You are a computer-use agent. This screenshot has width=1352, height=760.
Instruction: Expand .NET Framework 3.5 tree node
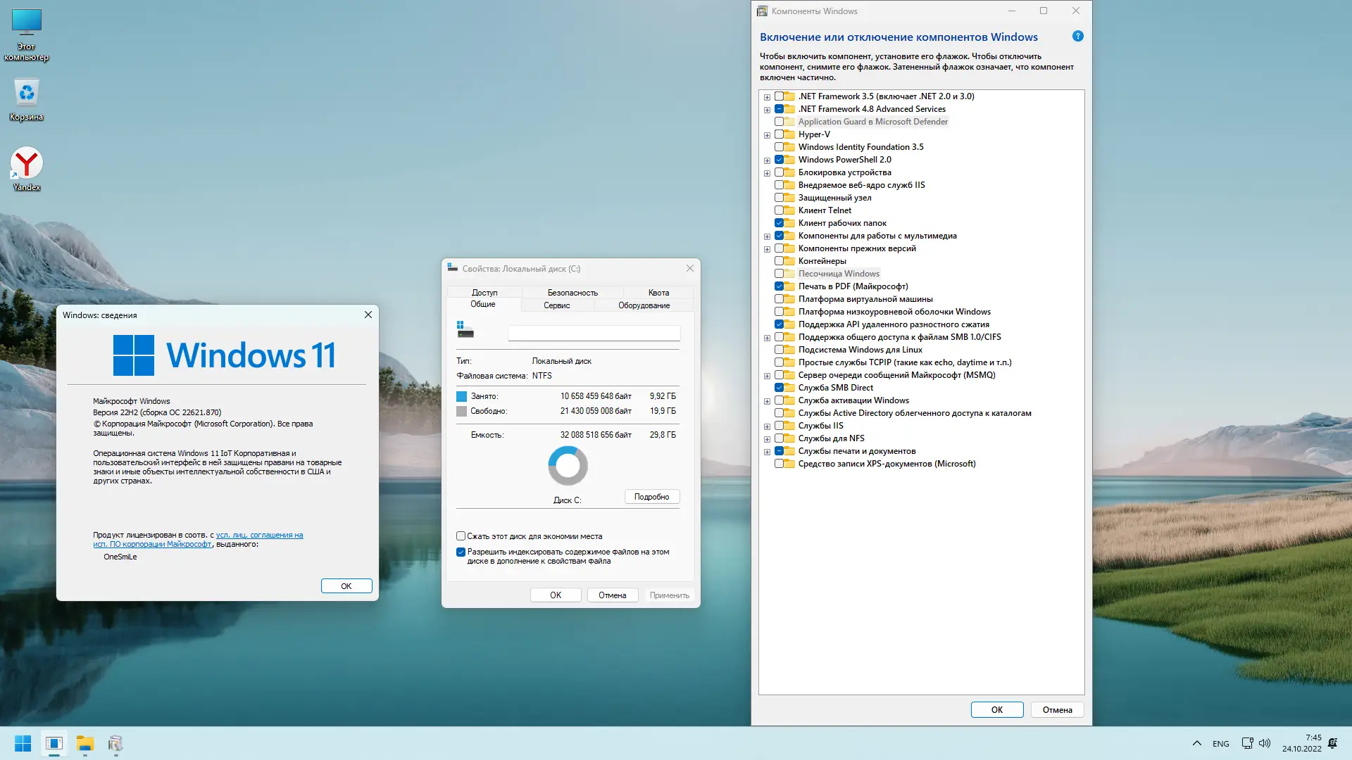pyautogui.click(x=767, y=97)
